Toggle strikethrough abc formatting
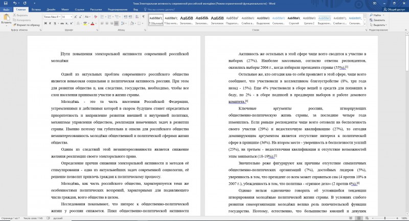Screen dimensions: 409x221 click(62, 23)
